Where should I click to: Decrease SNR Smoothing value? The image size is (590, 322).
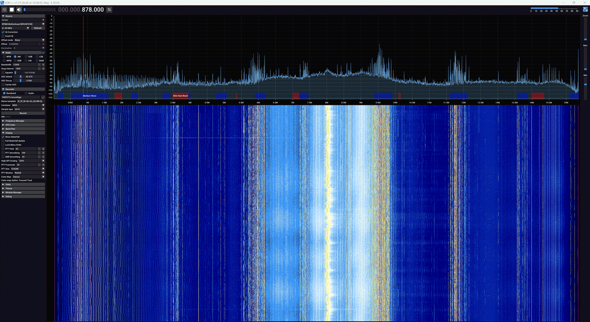(x=39, y=156)
